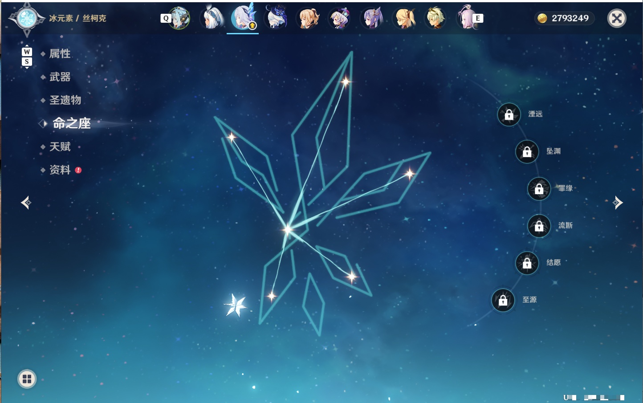Click the locked 罪缘 constellation node
Viewport: 643px width, 403px height.
(x=539, y=189)
